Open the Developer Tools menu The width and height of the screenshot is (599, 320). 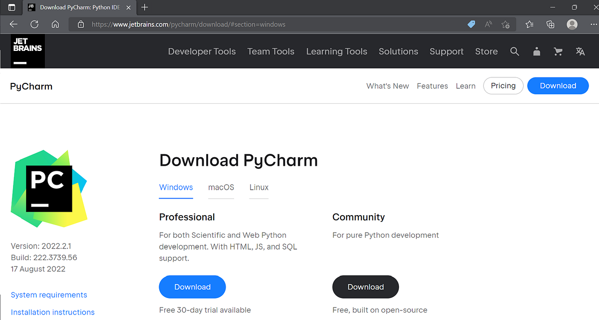coord(202,51)
